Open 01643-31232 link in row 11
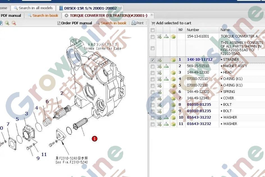The width and height of the screenshot is (265, 177). click(x=199, y=124)
